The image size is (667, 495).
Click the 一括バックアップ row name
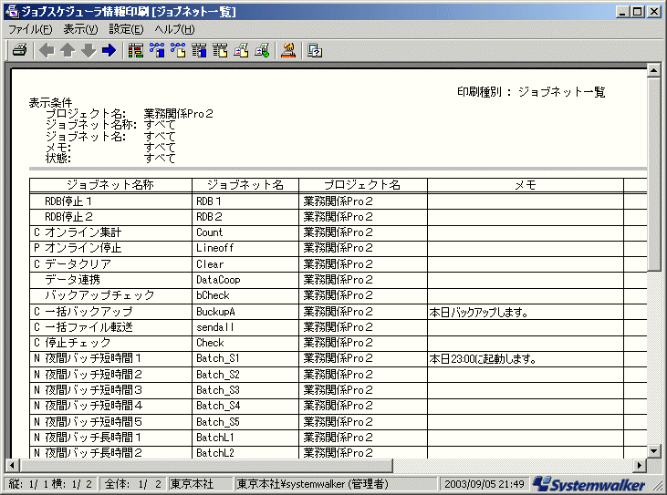[x=89, y=312]
